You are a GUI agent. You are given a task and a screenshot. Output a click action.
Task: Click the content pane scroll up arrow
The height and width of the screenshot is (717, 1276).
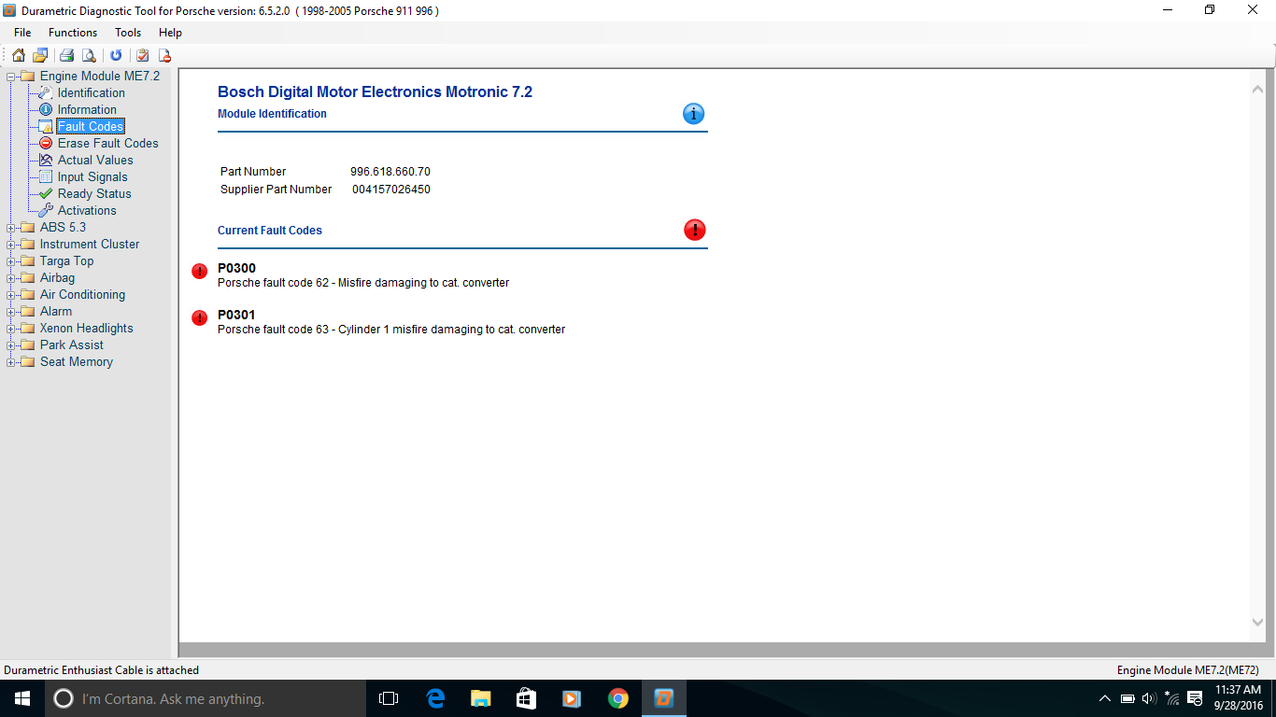click(x=1257, y=90)
